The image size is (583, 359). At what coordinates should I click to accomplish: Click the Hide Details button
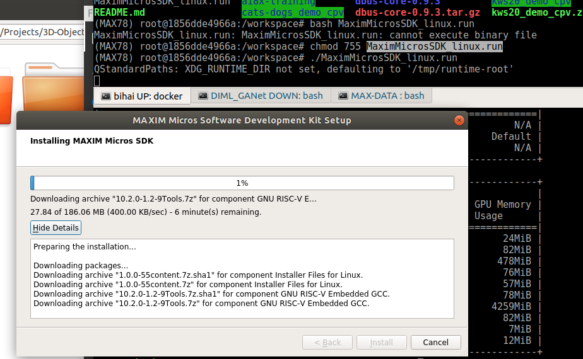(56, 227)
